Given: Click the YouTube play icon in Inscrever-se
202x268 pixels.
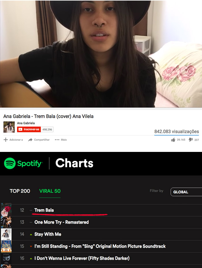Looking at the screenshot, I should click(x=20, y=129).
